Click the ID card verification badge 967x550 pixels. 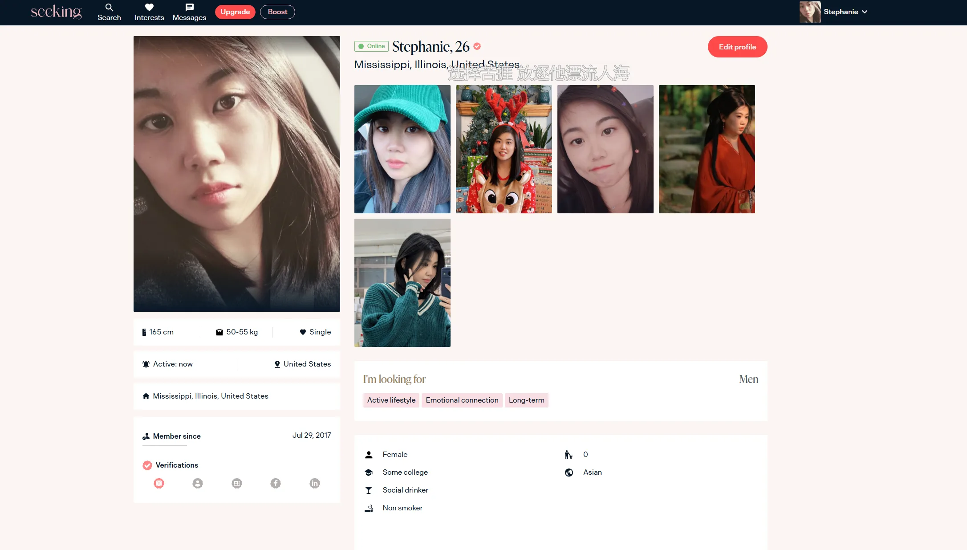point(237,483)
